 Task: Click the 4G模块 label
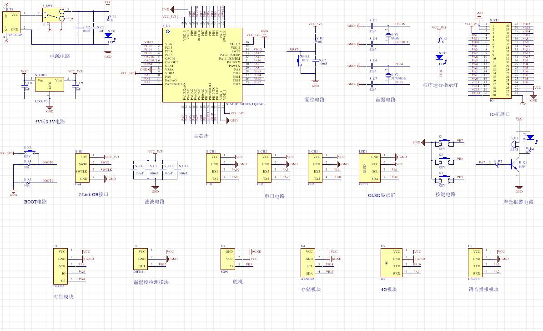tap(388, 290)
